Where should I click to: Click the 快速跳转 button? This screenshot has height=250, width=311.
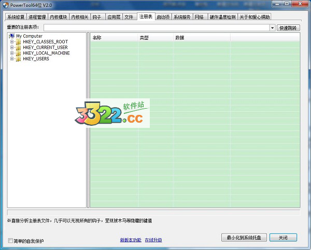[x=288, y=28]
